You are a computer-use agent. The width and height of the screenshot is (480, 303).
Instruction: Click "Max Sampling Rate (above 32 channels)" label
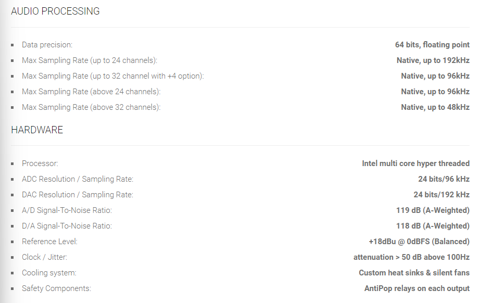coord(91,107)
